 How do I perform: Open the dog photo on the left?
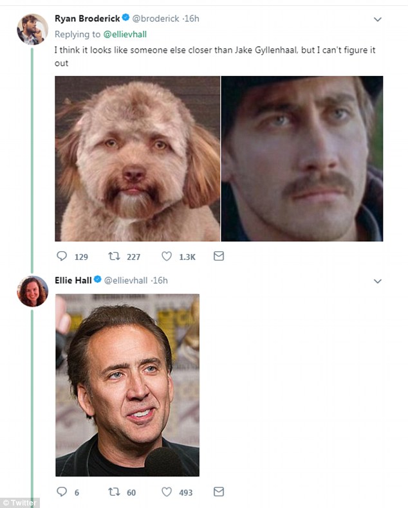137,158
